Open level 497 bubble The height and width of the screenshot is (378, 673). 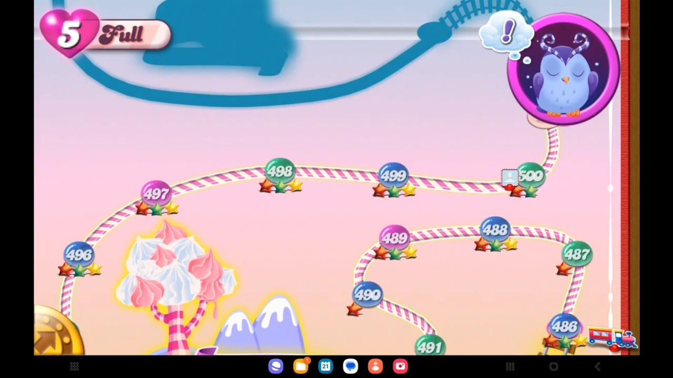[x=156, y=194]
